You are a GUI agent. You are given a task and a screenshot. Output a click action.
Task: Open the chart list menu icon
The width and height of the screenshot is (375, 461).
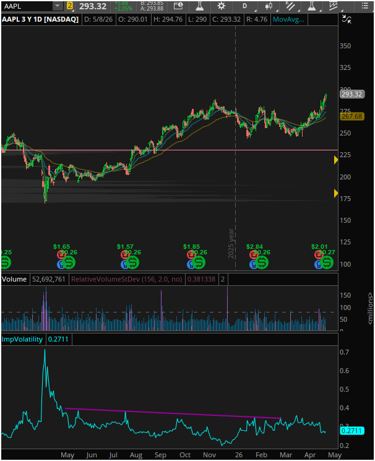(x=365, y=6)
